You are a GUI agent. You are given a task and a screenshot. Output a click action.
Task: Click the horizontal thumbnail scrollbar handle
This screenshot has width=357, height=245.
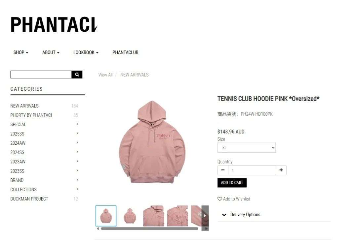click(149, 229)
